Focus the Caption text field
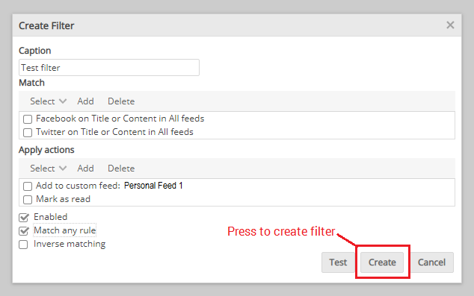Screen dimensions: 474x296 pos(109,68)
